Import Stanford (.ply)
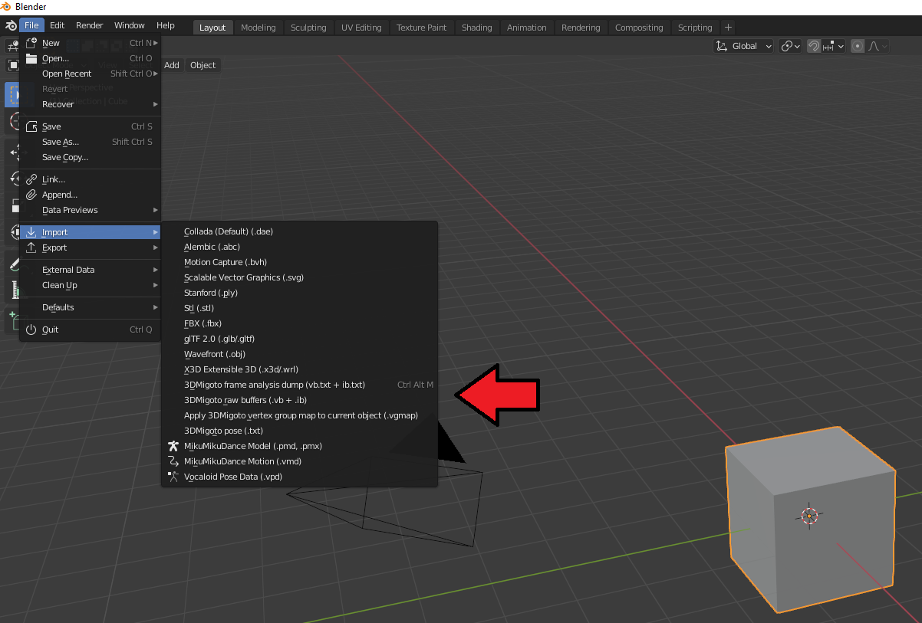 [299, 293]
